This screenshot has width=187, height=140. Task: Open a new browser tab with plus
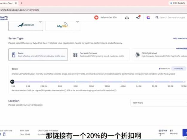tap(22, 3)
